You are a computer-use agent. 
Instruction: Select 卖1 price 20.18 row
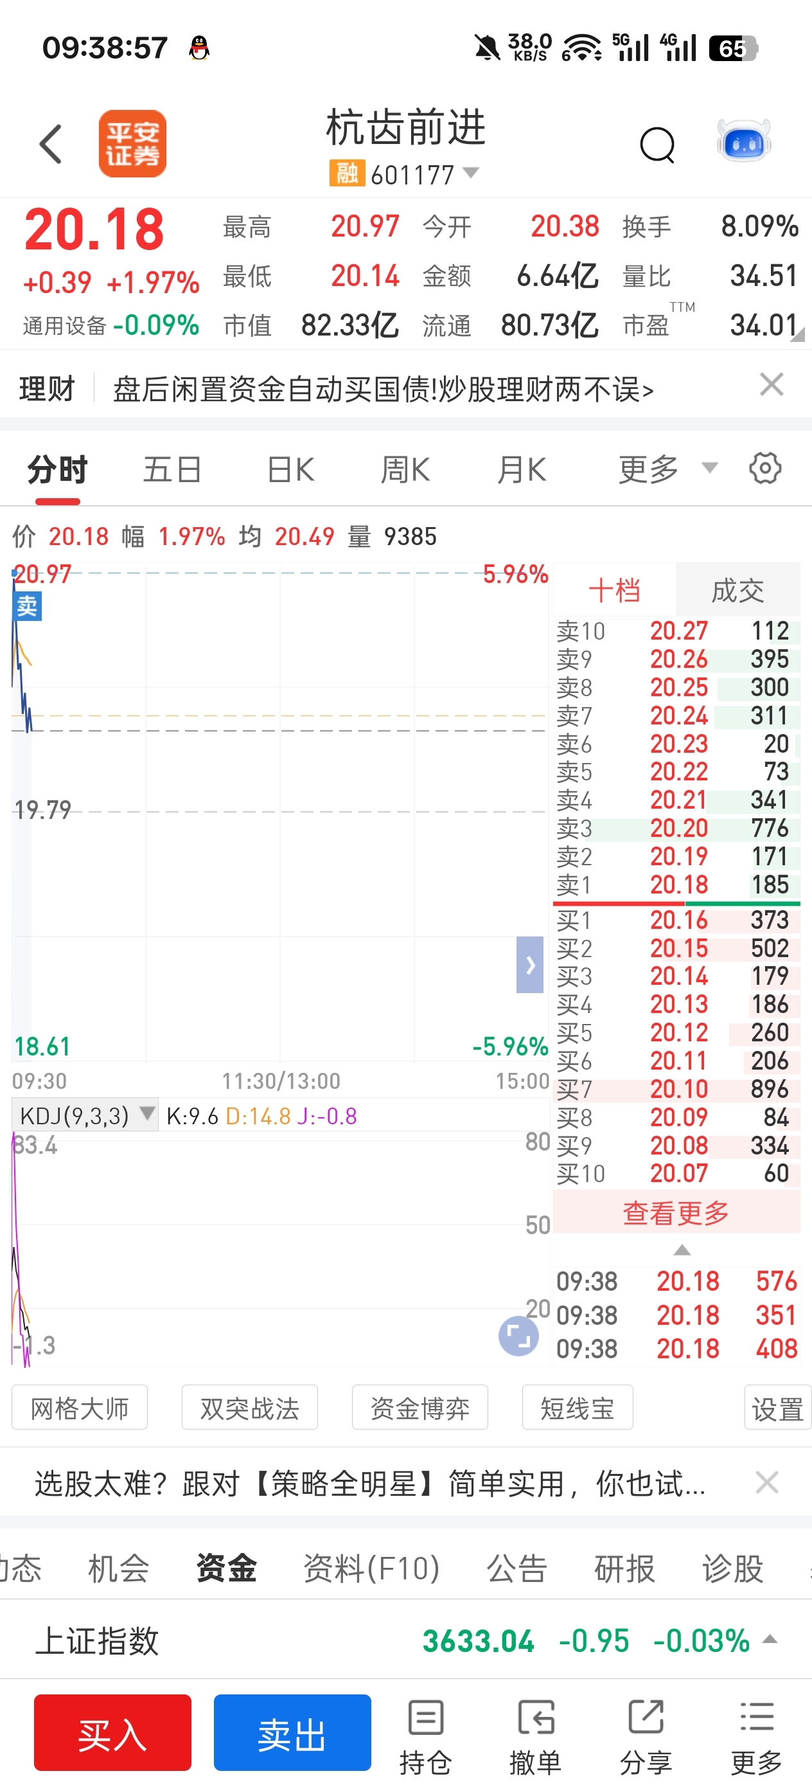click(677, 885)
